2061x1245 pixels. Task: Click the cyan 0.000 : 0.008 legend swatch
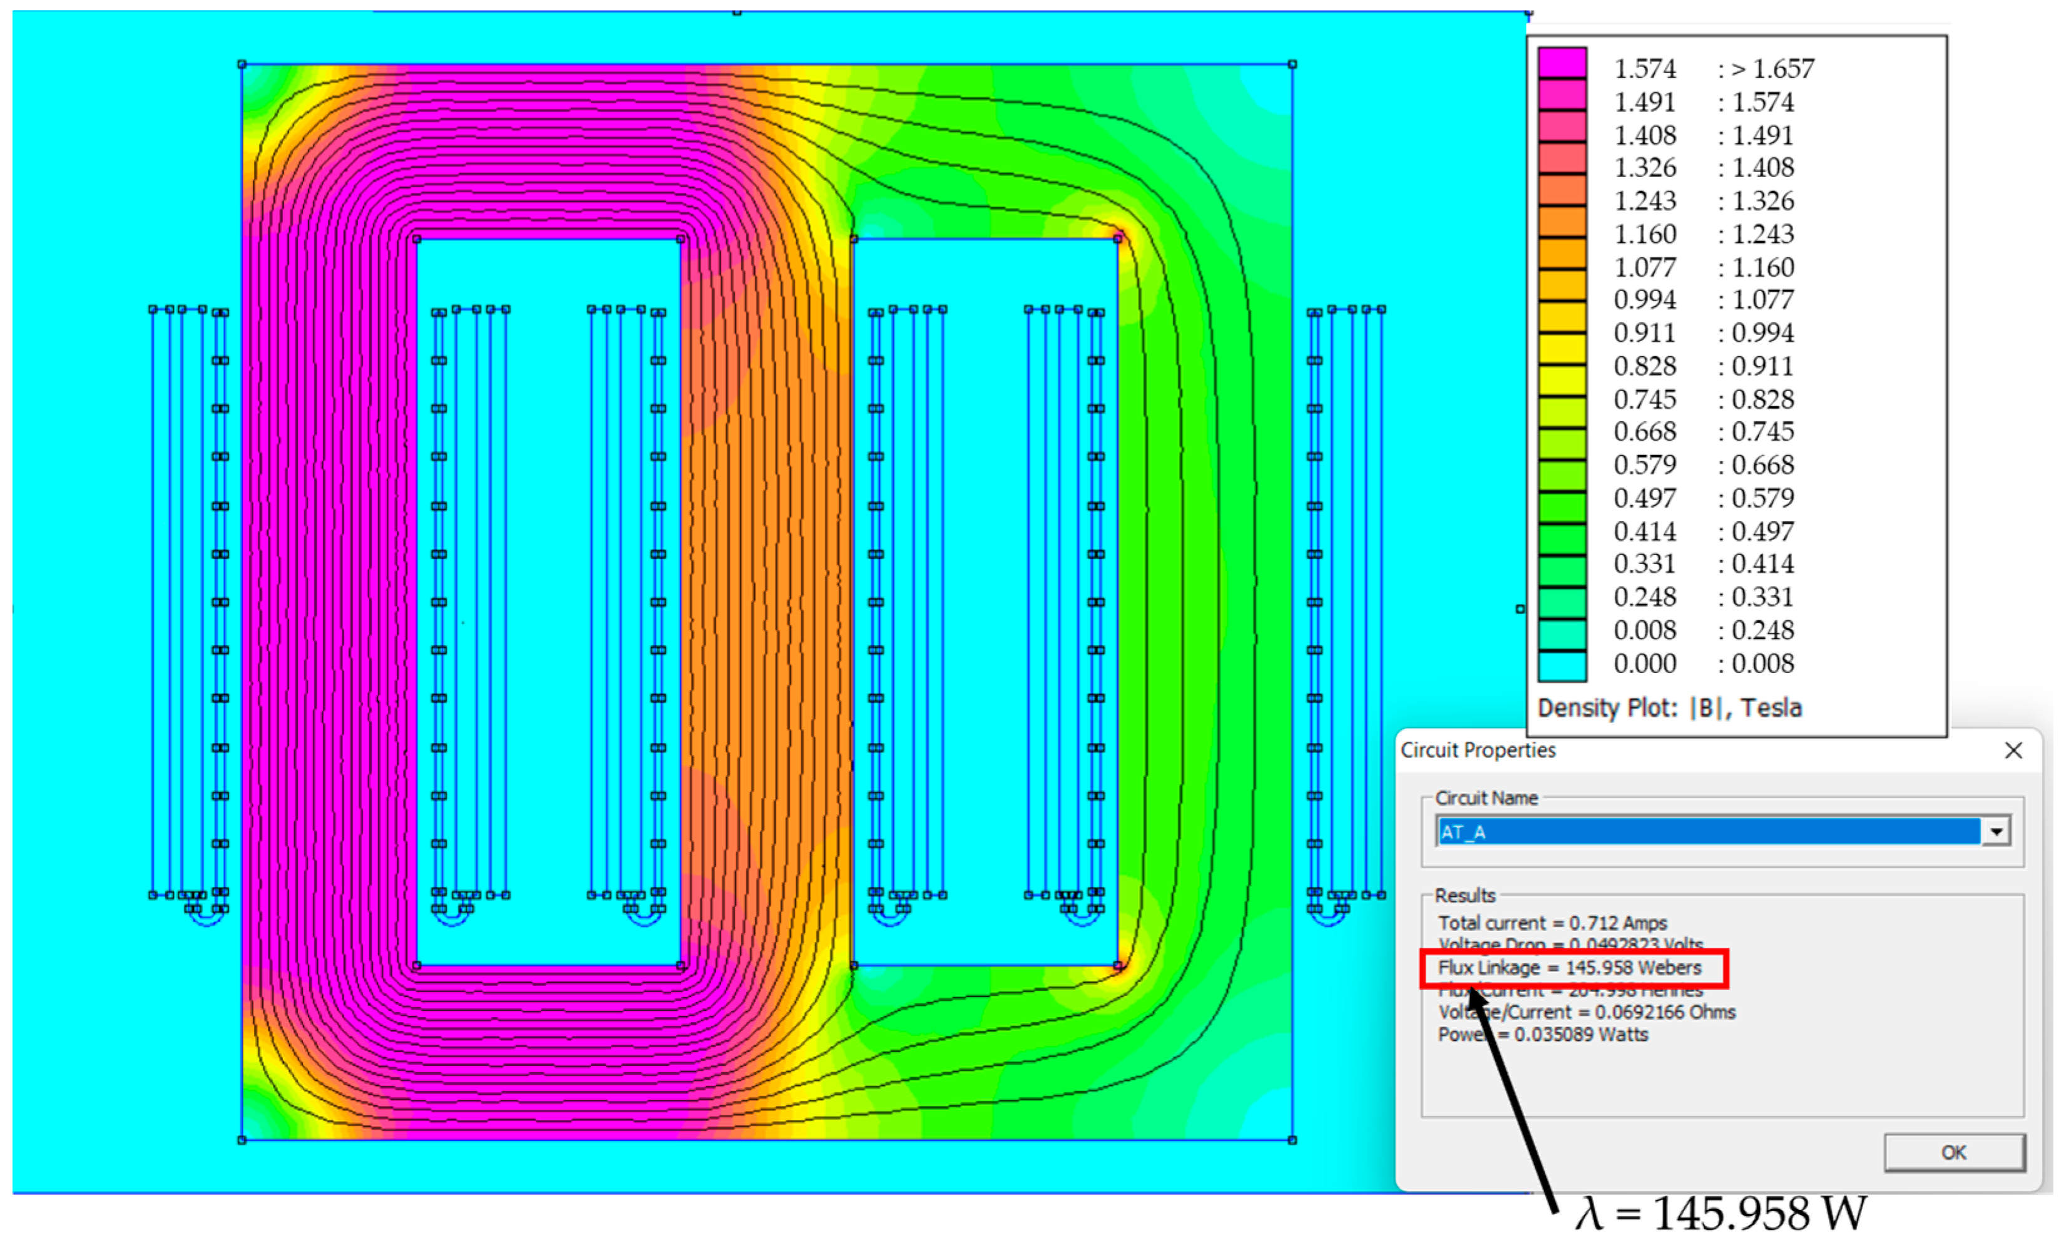(x=1562, y=667)
